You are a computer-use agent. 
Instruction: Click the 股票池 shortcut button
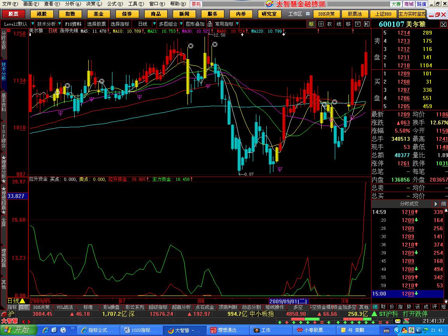355,14
